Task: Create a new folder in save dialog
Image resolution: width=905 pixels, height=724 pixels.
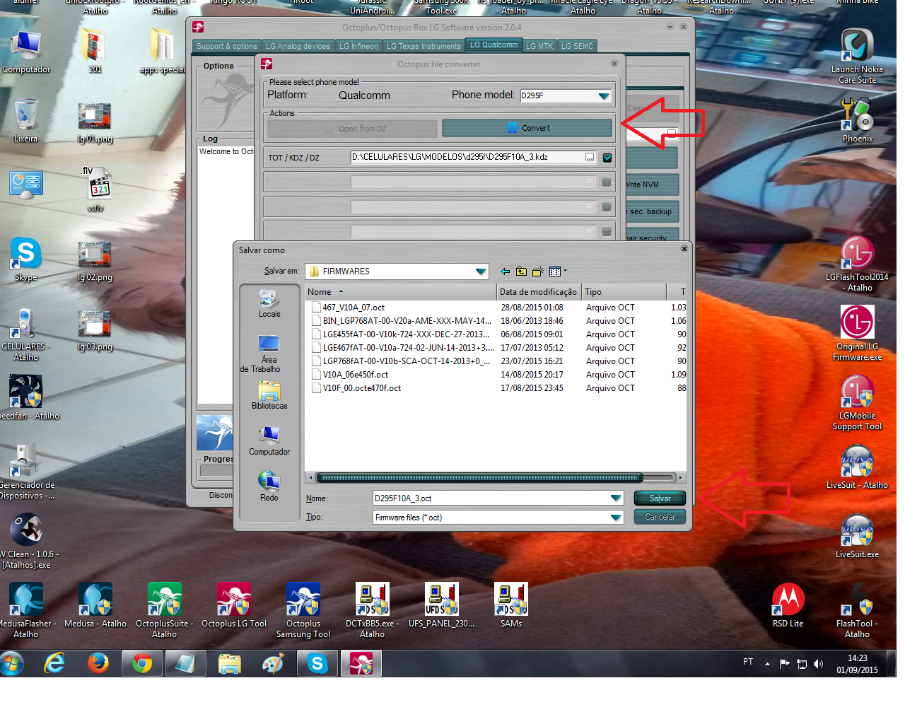Action: [x=537, y=271]
